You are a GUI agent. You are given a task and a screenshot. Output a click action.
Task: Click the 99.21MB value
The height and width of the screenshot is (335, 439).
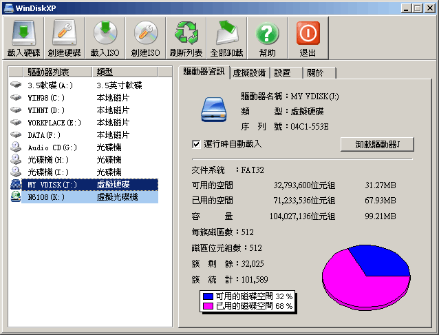click(381, 216)
